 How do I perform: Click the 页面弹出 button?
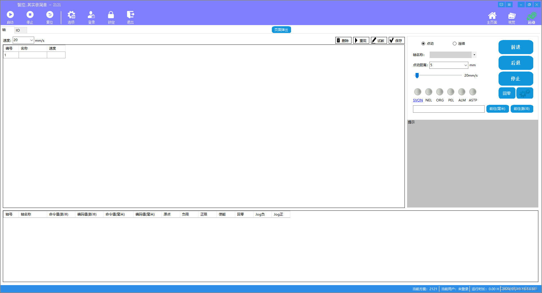point(281,30)
